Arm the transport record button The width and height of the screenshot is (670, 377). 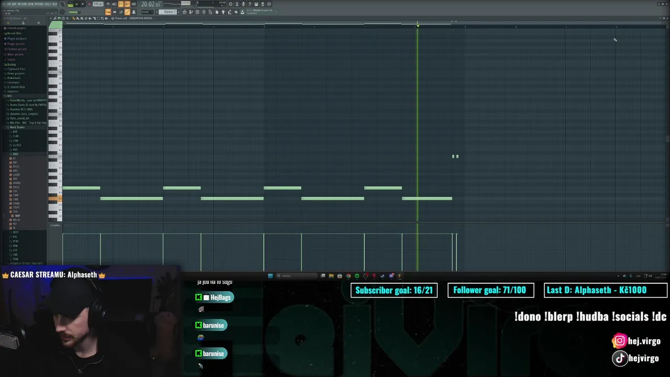[90, 4]
